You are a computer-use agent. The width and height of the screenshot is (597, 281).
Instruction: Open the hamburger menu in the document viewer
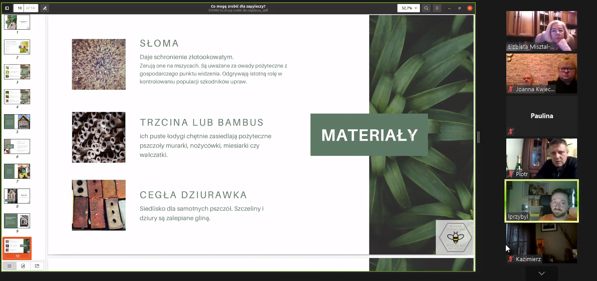point(437,8)
